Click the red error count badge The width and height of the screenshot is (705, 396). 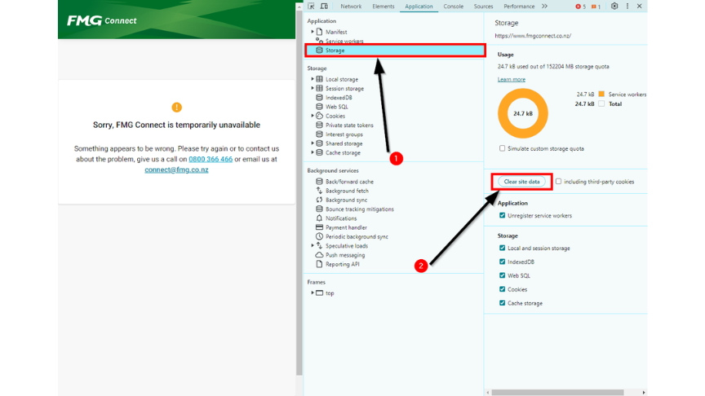pos(580,7)
